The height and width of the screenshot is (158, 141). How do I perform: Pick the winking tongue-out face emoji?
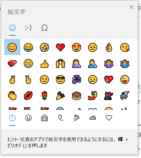pyautogui.click(x=125, y=79)
